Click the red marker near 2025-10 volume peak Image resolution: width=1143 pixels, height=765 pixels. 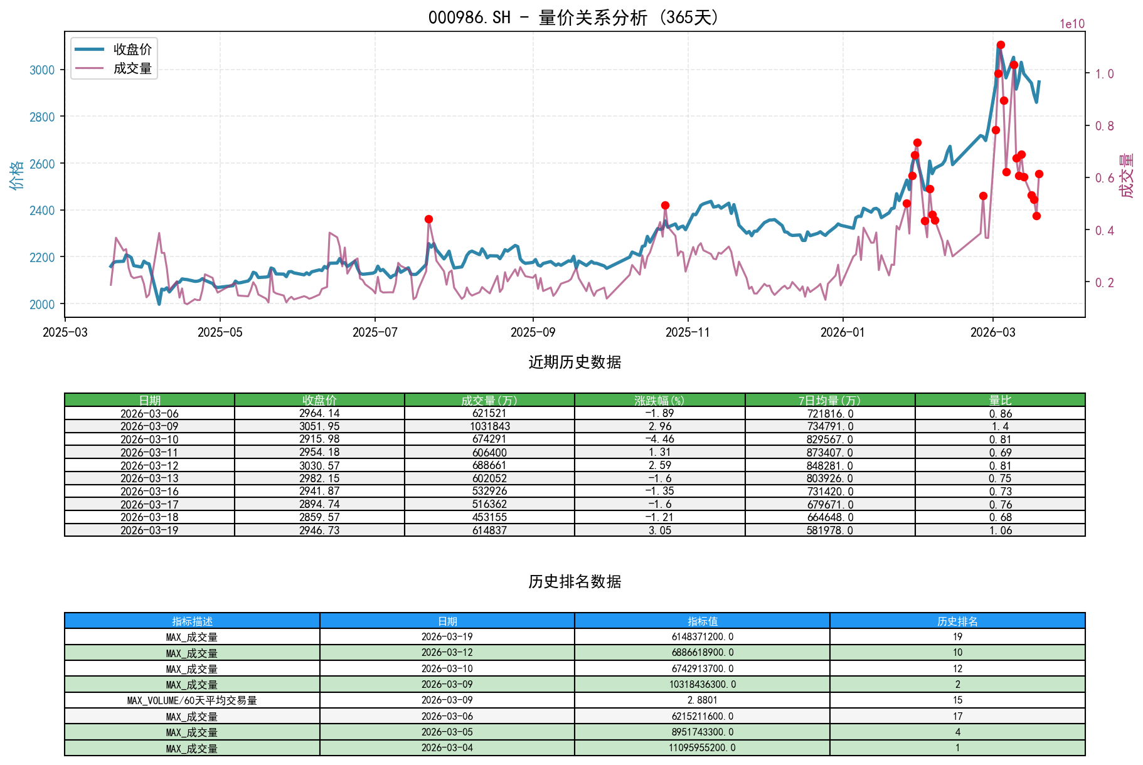tap(665, 205)
